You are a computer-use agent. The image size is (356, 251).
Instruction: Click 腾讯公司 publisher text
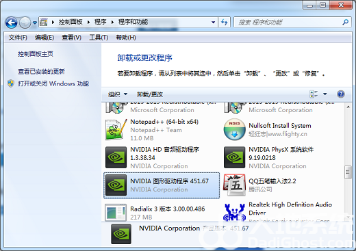tap(260, 189)
